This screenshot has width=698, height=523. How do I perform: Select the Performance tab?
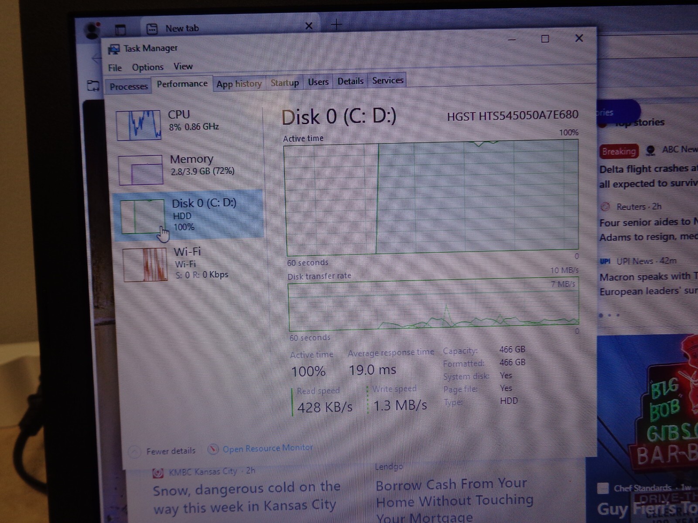182,84
